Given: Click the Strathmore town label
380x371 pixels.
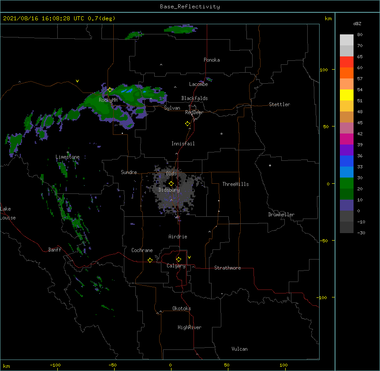Looking at the screenshot, I should [227, 268].
